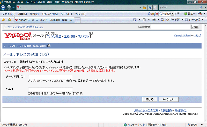Open search provider dropdown arrow
This screenshot has width=207, height=127.
tap(205, 7)
